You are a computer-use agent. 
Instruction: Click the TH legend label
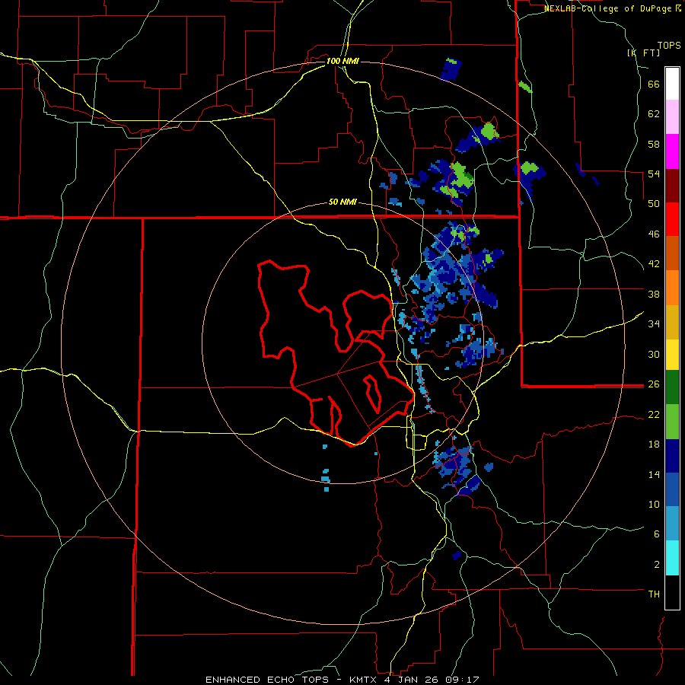[654, 594]
